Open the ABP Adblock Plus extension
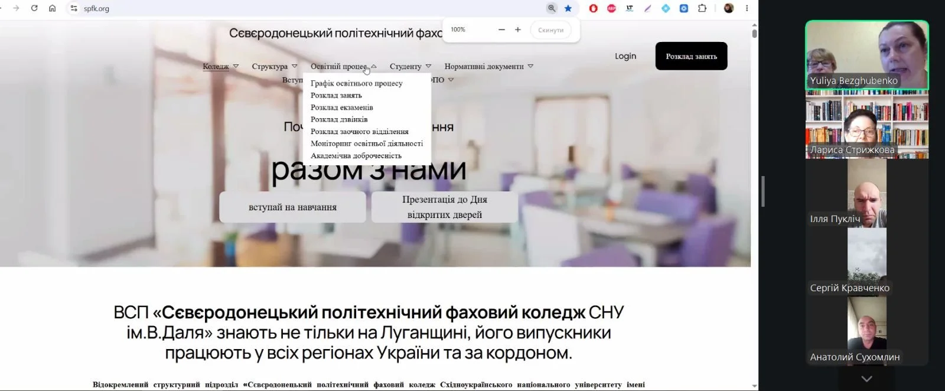The image size is (945, 391). (x=612, y=8)
